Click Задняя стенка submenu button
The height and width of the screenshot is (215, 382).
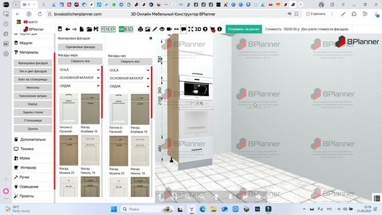(x=33, y=112)
